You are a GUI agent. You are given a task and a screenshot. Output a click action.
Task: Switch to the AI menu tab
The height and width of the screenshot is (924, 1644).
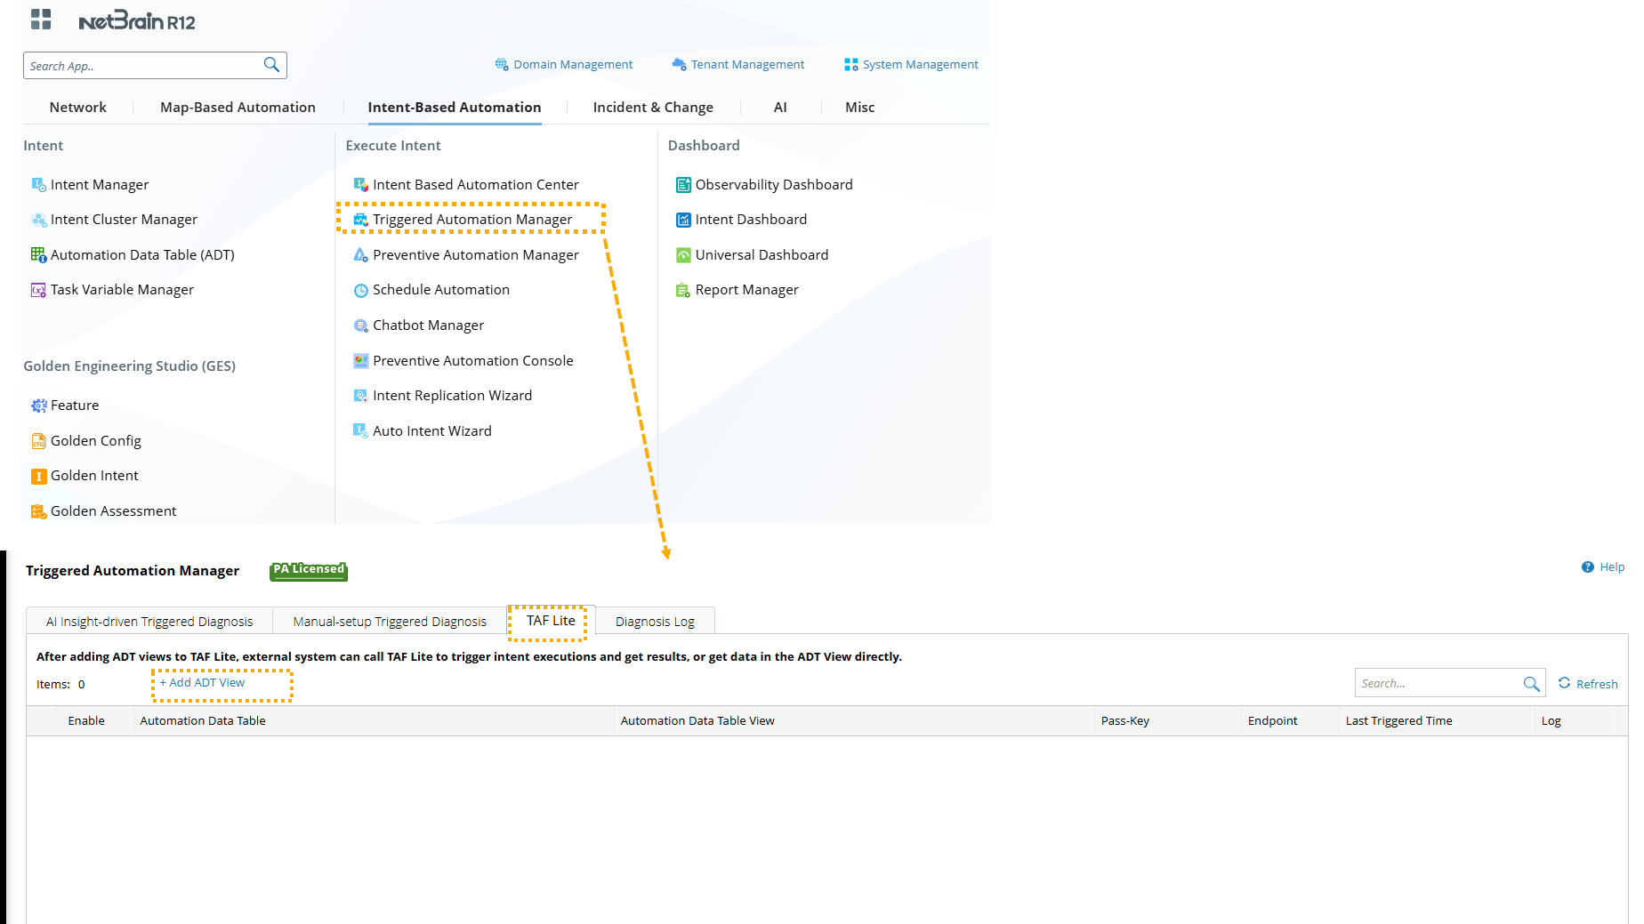[780, 108]
